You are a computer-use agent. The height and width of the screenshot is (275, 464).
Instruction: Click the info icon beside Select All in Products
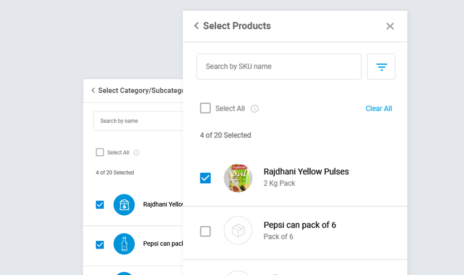click(x=255, y=109)
